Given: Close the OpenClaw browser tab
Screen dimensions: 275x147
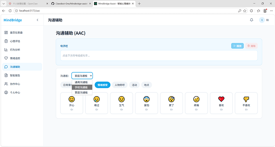Looking at the screenshot, I should click(x=47, y=4).
